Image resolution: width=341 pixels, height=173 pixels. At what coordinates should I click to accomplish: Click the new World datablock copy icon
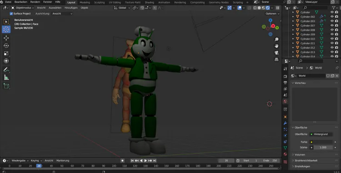point(332,76)
